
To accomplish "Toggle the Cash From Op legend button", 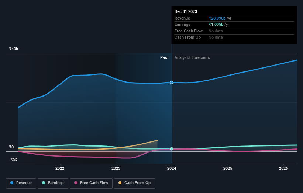I will tap(134, 183).
